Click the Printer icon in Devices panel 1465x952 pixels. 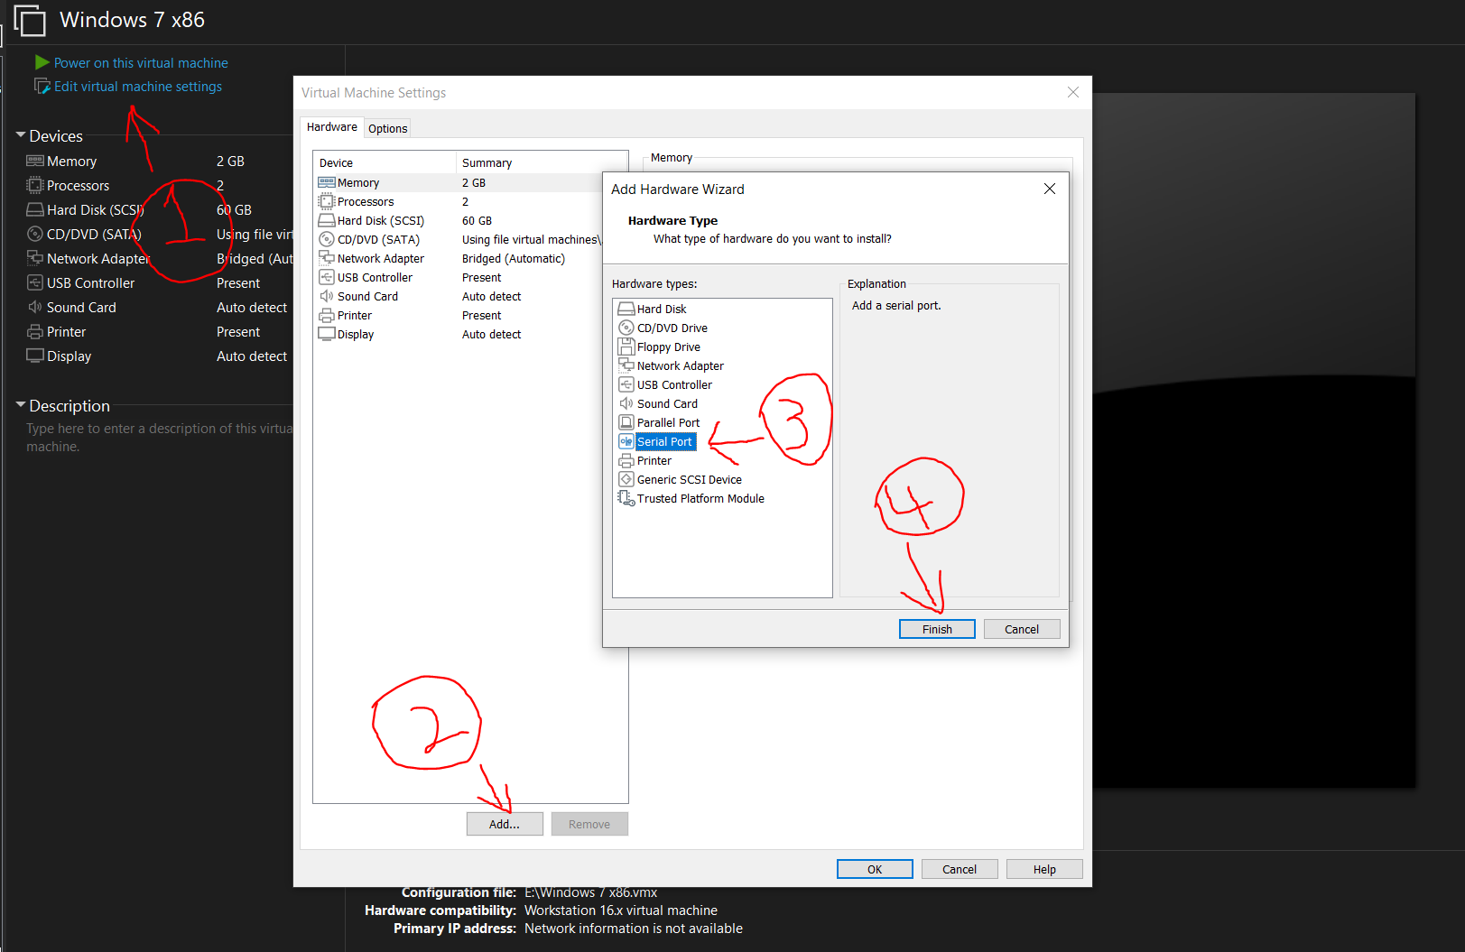[x=35, y=331]
